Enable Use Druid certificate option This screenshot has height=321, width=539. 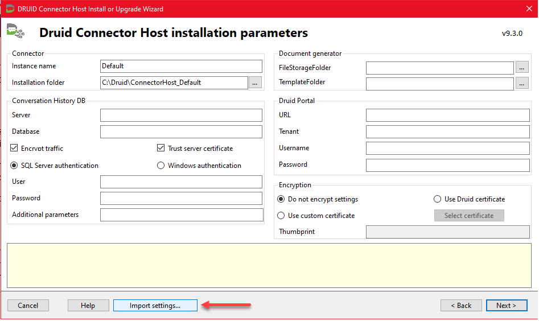click(x=438, y=199)
